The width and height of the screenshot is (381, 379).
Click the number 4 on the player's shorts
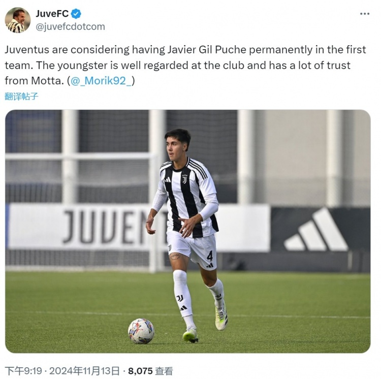tap(210, 256)
